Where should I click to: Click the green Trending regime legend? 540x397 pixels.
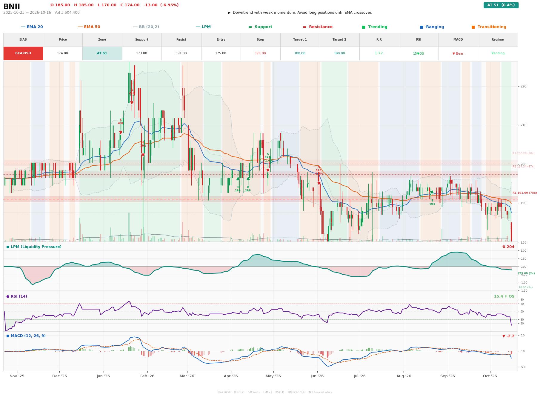pyautogui.click(x=375, y=27)
